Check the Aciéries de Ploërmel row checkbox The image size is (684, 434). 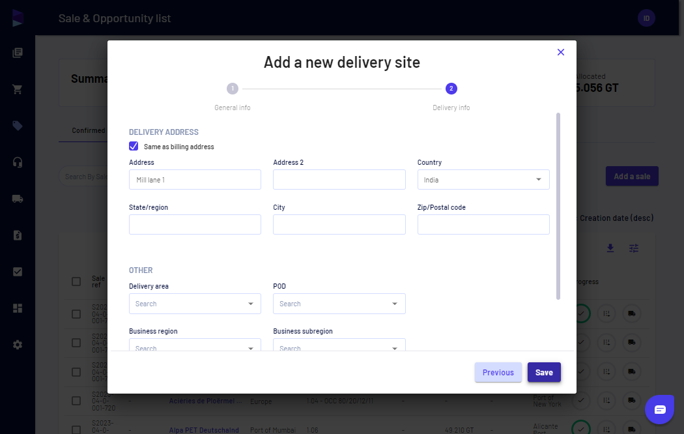76,401
